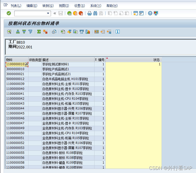This screenshot has height=173, width=196.
Task: Open the command field dropdown arrow
Action: [x=48, y=13]
